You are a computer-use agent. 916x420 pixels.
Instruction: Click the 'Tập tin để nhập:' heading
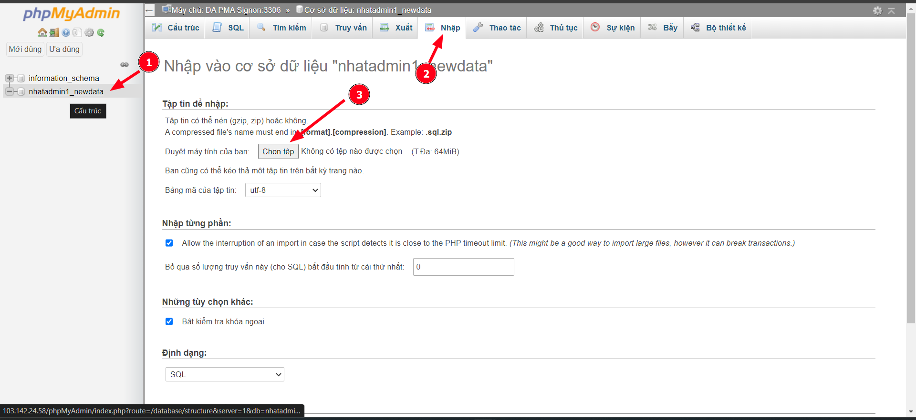click(x=195, y=104)
